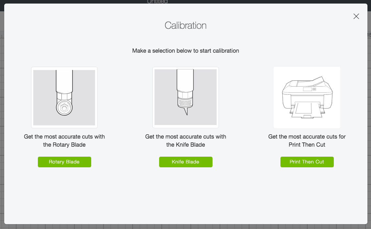Image resolution: width=371 pixels, height=229 pixels.
Task: Close the Calibration dialog
Action: (x=356, y=16)
